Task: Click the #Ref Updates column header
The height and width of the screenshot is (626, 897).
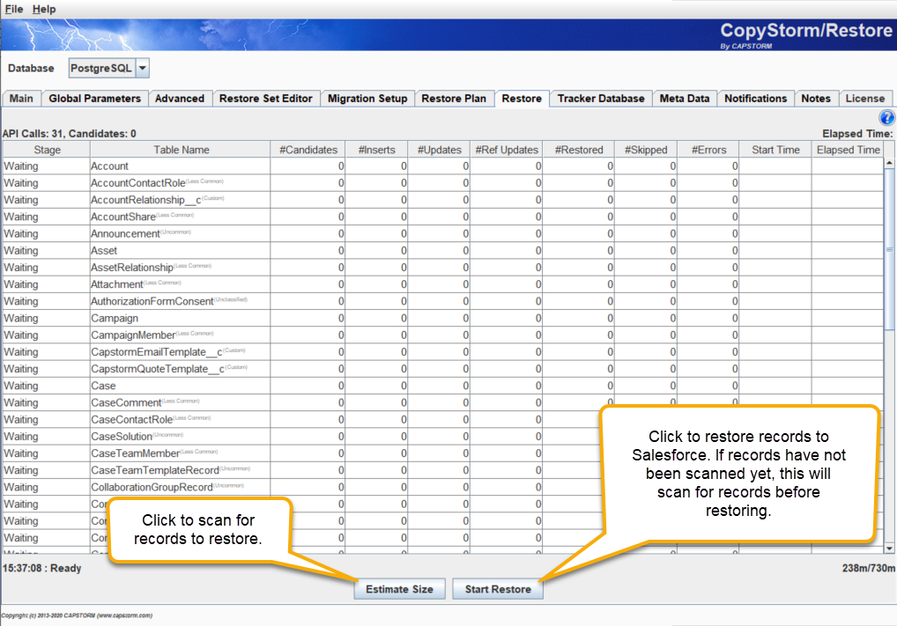Action: point(507,150)
